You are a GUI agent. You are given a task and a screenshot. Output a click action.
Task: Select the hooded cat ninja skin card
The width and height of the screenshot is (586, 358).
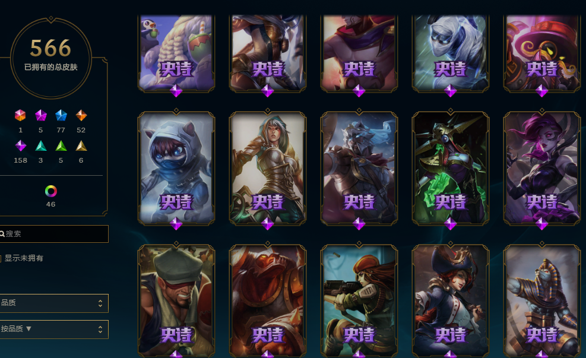(176, 168)
